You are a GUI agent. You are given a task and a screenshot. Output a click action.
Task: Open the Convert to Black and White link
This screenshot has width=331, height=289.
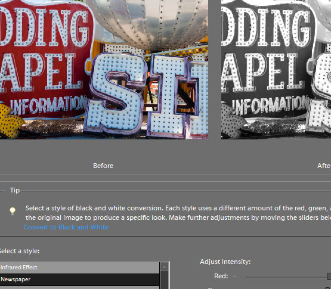pyautogui.click(x=66, y=227)
